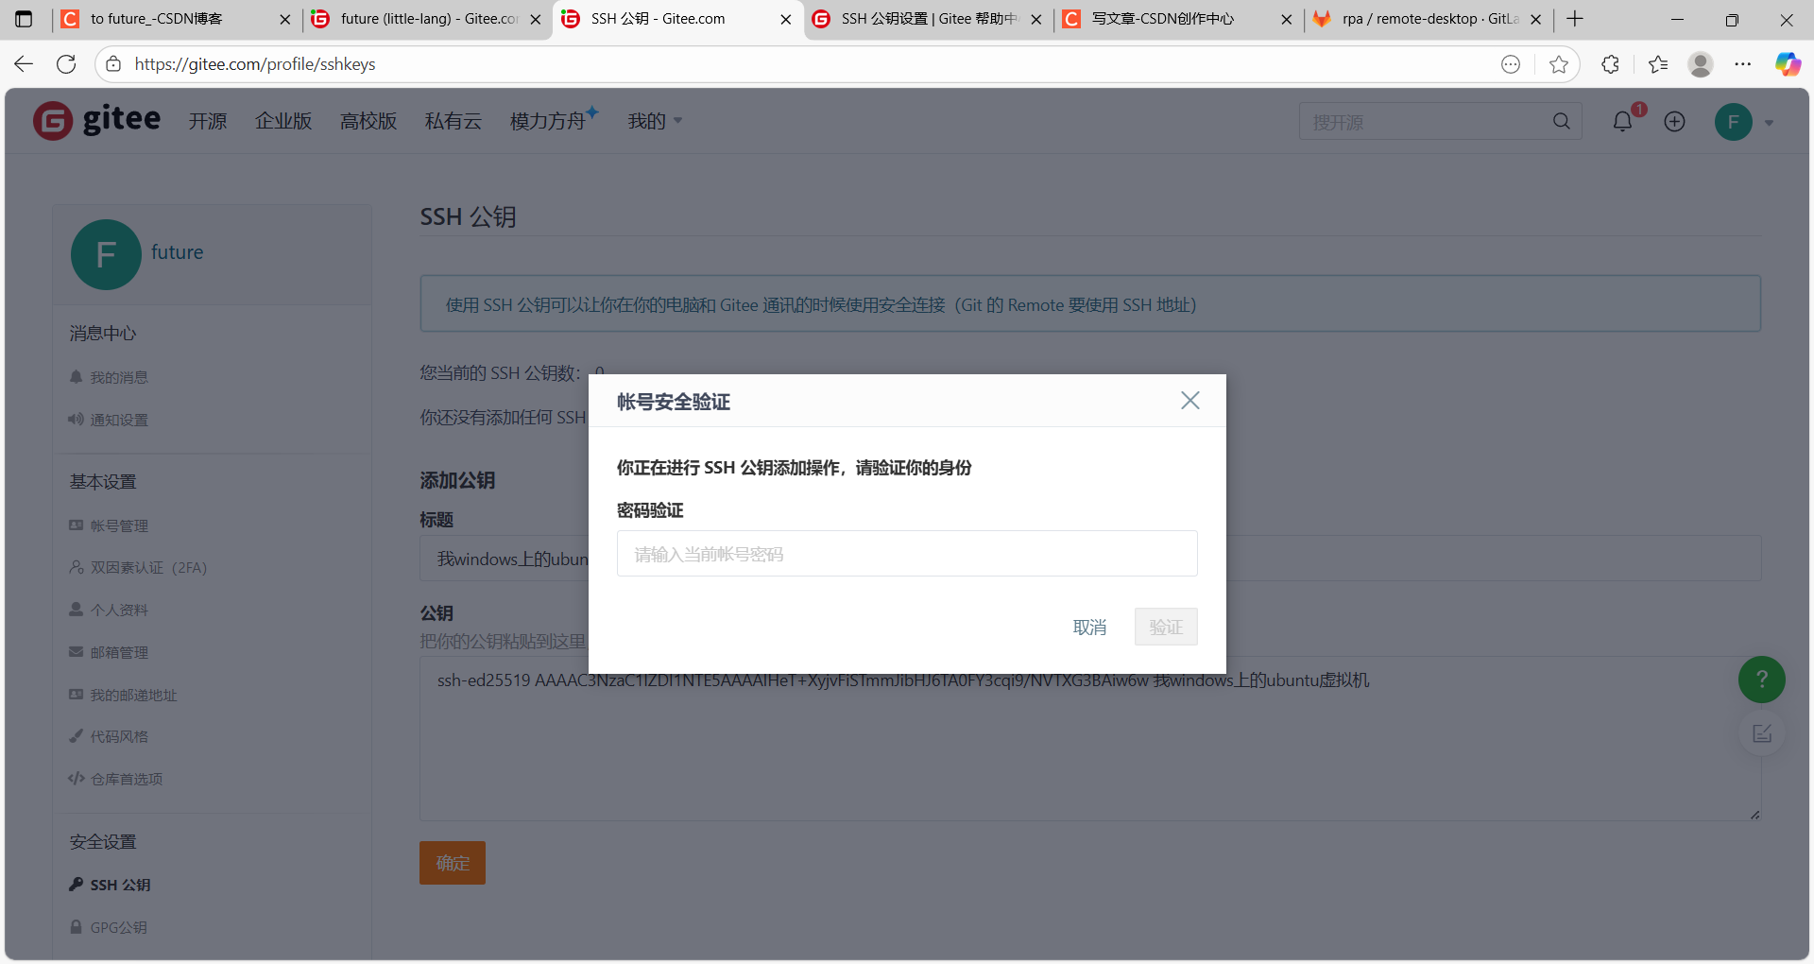Close the 帐号安全验证 dialog with X

tap(1190, 401)
